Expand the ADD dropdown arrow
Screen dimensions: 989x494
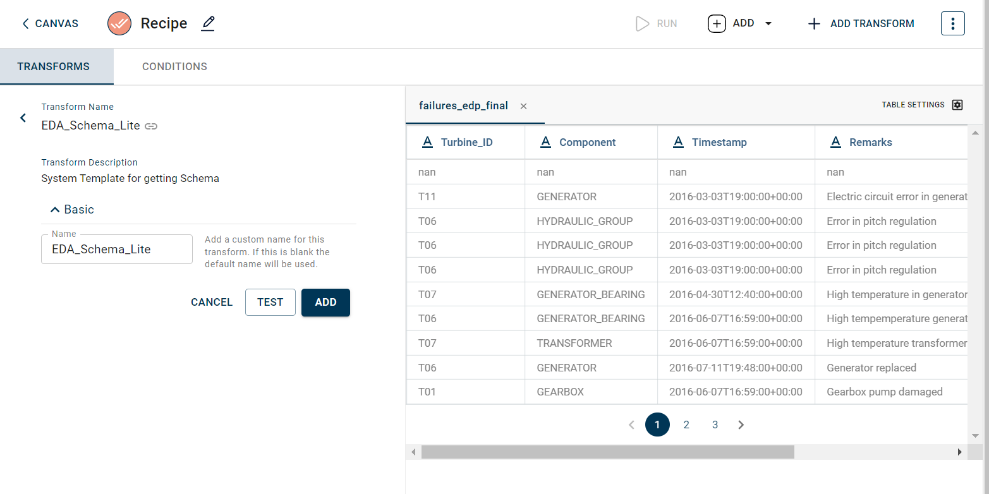[x=768, y=24]
